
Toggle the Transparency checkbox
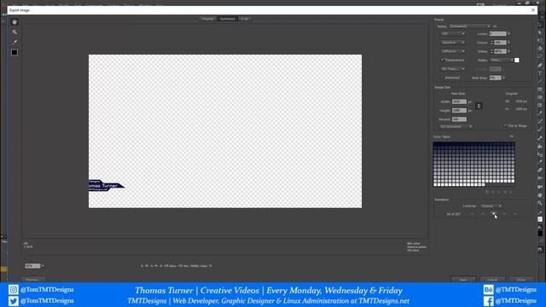pyautogui.click(x=443, y=60)
